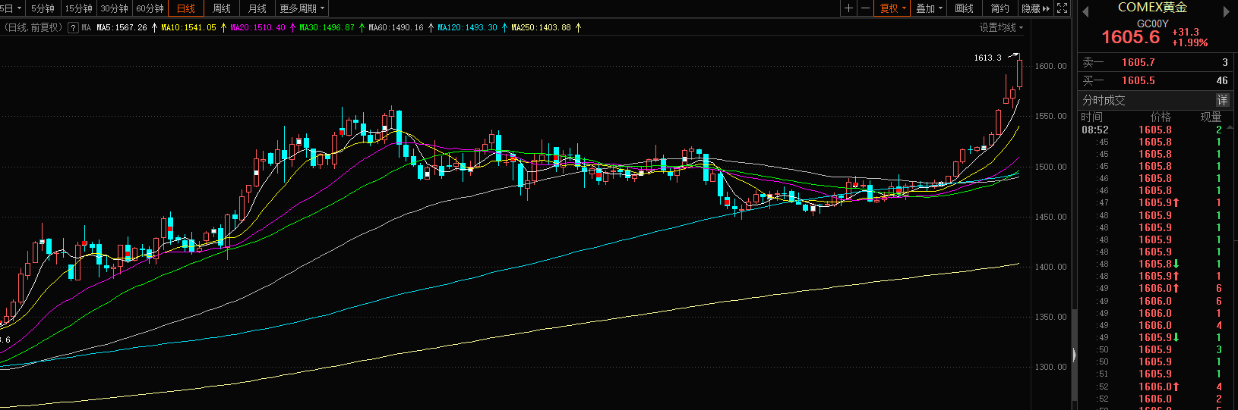Click the 1600.00 price axis label
The image size is (1238, 410).
pyautogui.click(x=1050, y=66)
